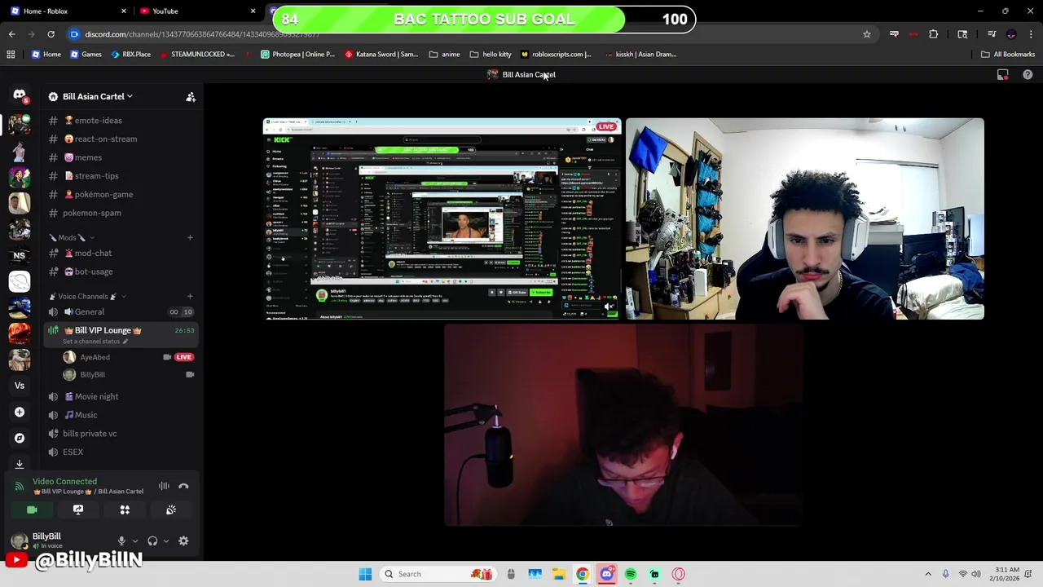Image resolution: width=1043 pixels, height=587 pixels.
Task: Focus AyeAbed's live stream tile
Action: tap(442, 218)
